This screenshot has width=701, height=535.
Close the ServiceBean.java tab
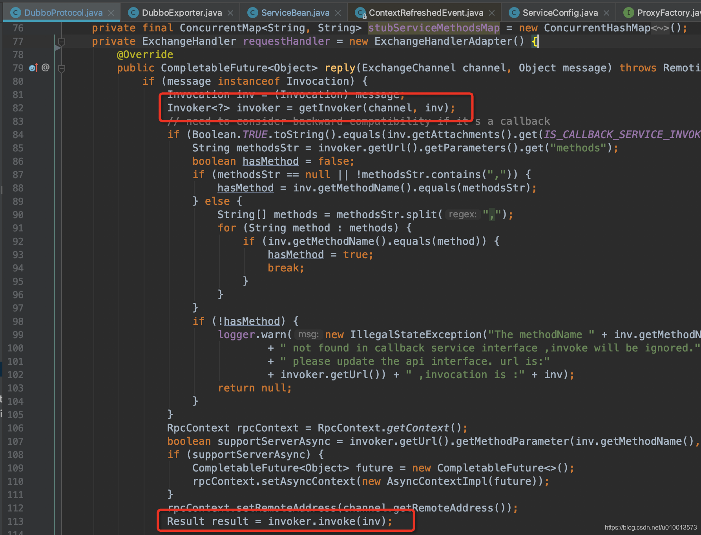[x=338, y=13]
